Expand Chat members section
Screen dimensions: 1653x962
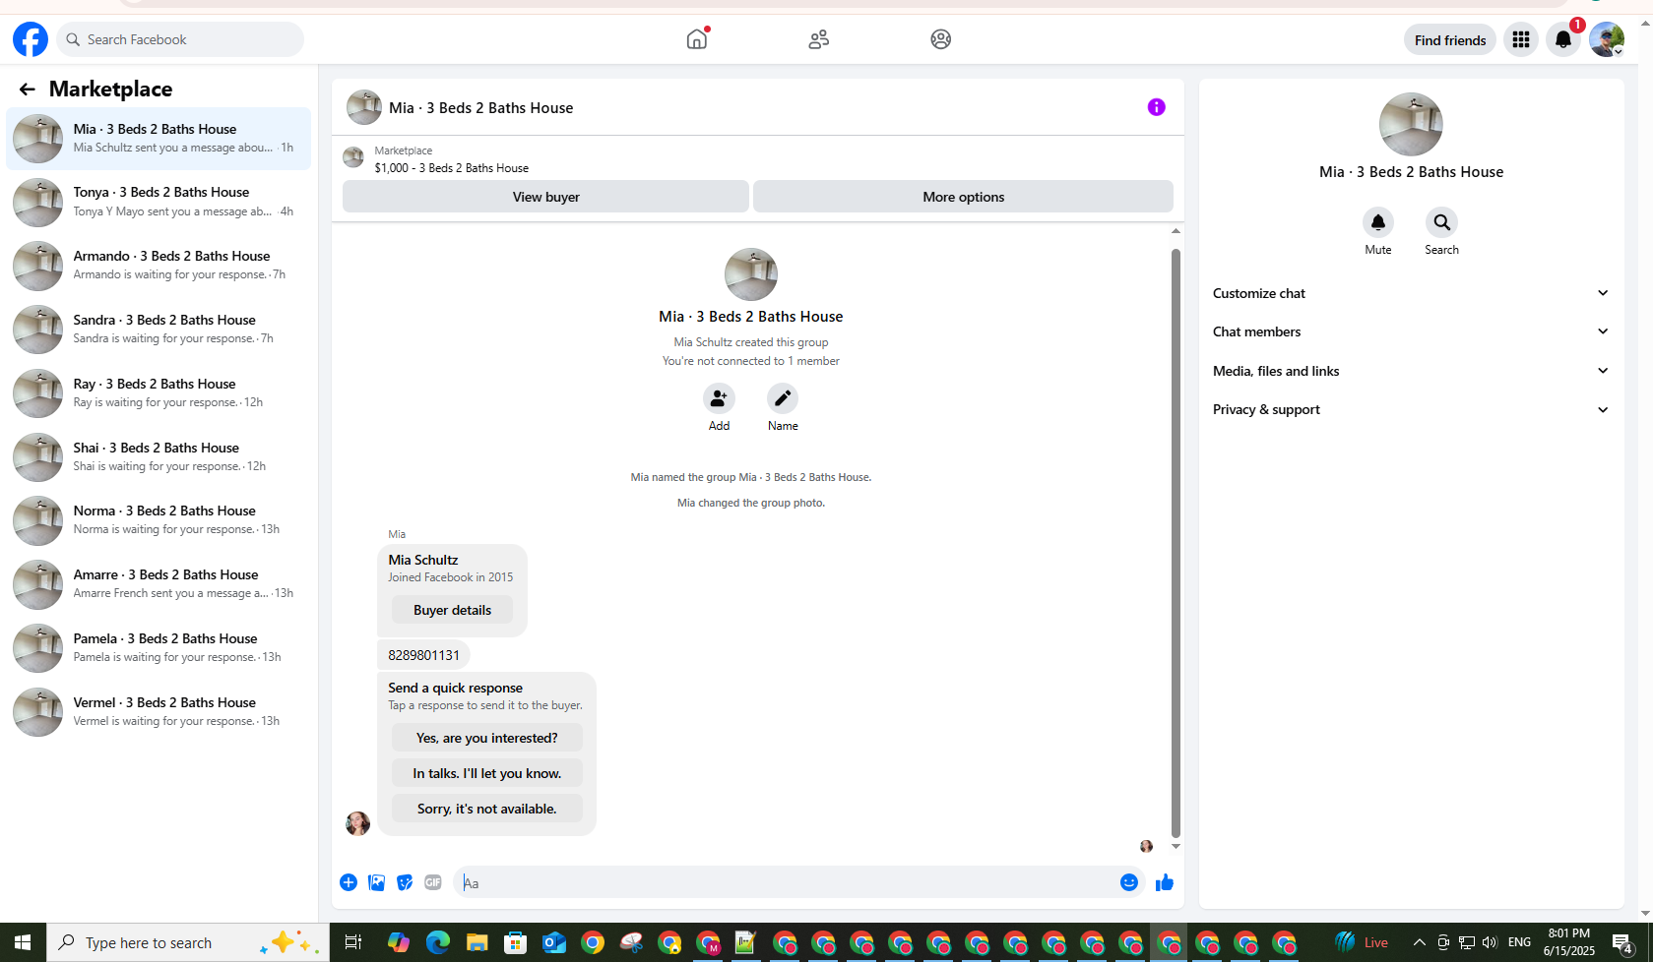click(x=1411, y=331)
